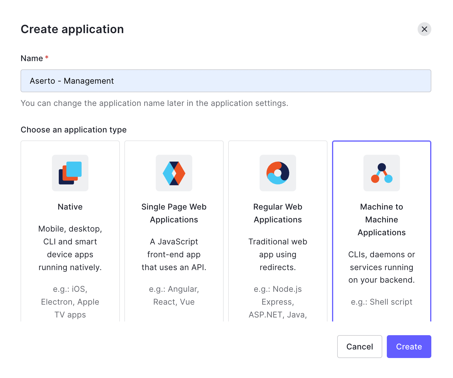This screenshot has width=453, height=378.
Task: Click the 'Mobile, desktop, CLI and smart device' description
Action: click(x=70, y=248)
